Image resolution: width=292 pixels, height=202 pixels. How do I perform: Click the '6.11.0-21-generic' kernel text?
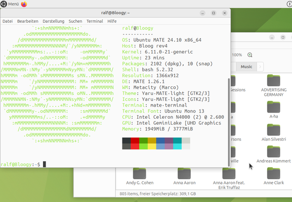point(169,52)
